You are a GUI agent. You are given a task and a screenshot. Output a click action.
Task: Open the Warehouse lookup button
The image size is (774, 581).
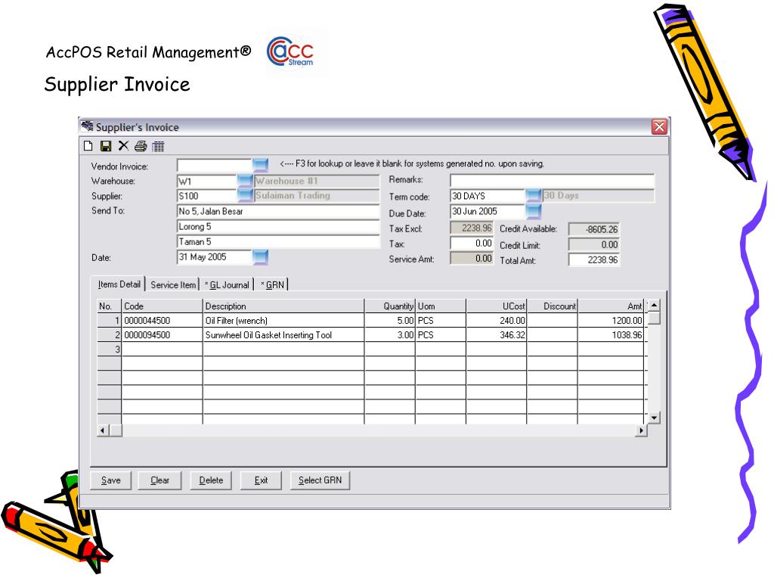coord(245,181)
